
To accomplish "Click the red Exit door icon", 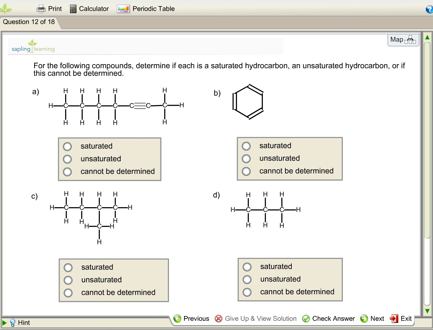I will coord(394,318).
